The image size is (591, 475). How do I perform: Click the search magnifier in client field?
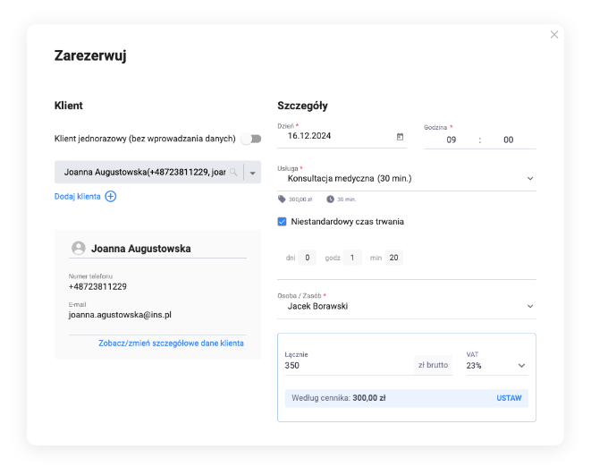click(233, 172)
